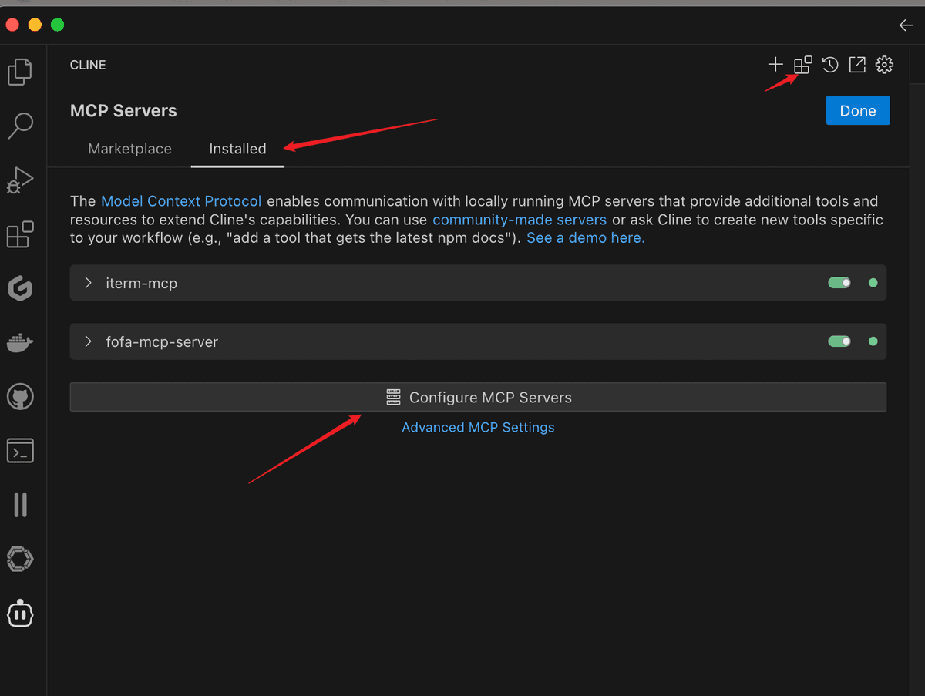
Task: Click the fofa-mcp-server green status dot
Action: [x=873, y=341]
